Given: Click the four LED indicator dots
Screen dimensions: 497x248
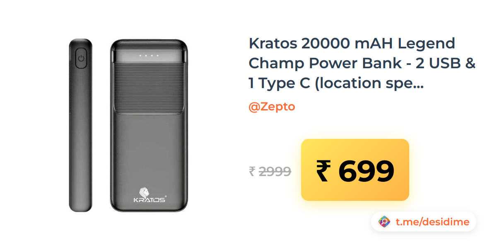Looking at the screenshot, I should coord(149,55).
